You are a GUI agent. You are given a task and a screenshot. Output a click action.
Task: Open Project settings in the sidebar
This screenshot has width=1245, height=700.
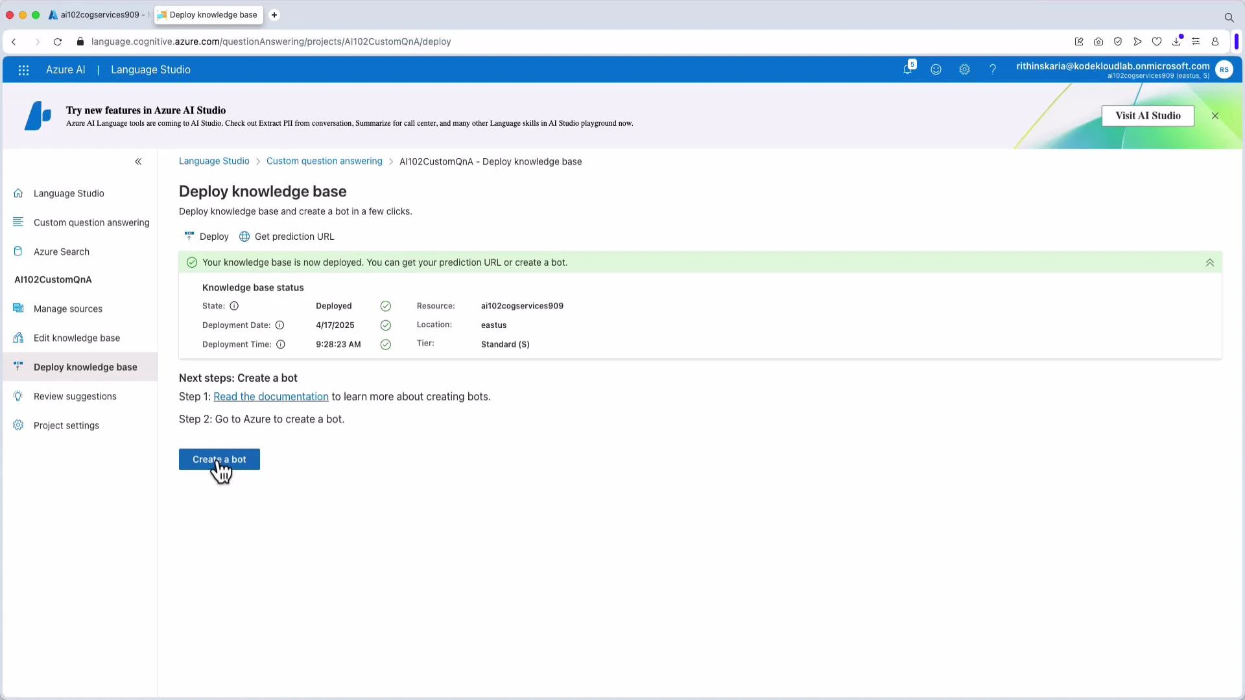pyautogui.click(x=66, y=425)
